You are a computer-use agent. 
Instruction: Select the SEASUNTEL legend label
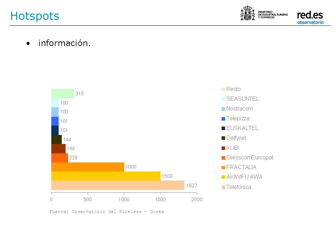coord(243,99)
